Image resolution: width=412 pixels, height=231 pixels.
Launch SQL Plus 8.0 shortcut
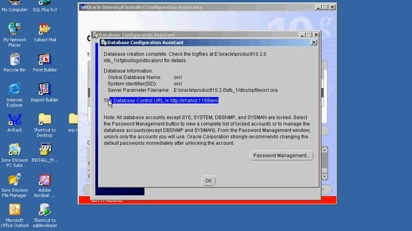click(x=44, y=6)
